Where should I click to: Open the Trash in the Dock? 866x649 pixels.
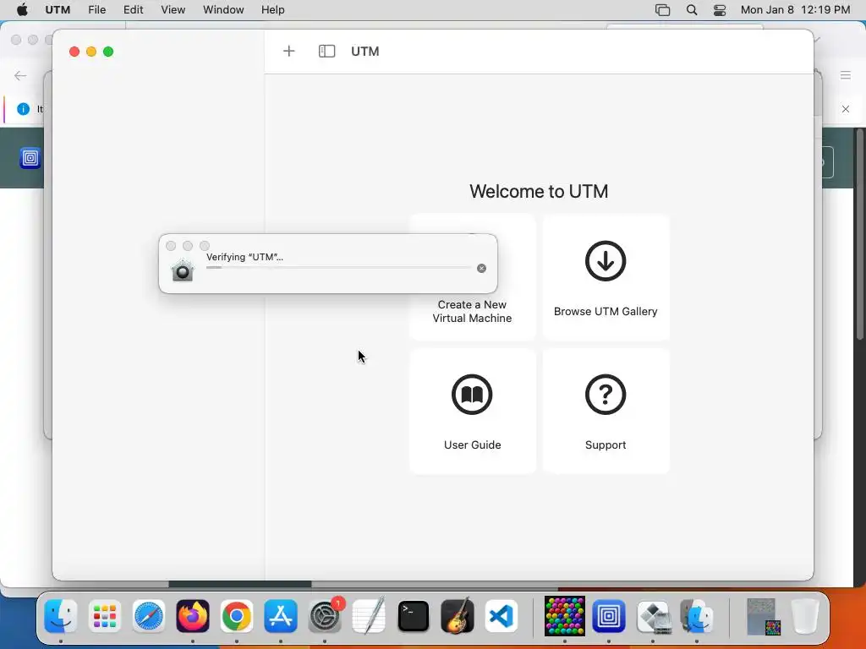coord(805,616)
